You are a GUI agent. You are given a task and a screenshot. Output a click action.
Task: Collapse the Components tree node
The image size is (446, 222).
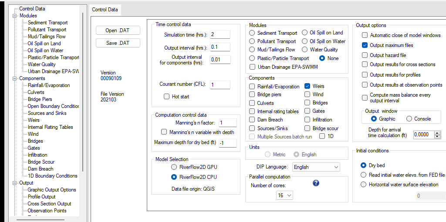click(14, 78)
